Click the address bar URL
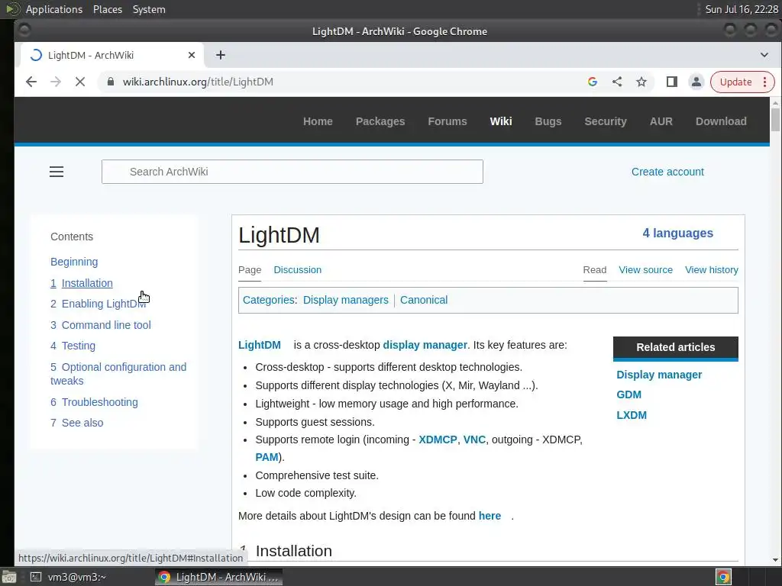 (x=198, y=82)
